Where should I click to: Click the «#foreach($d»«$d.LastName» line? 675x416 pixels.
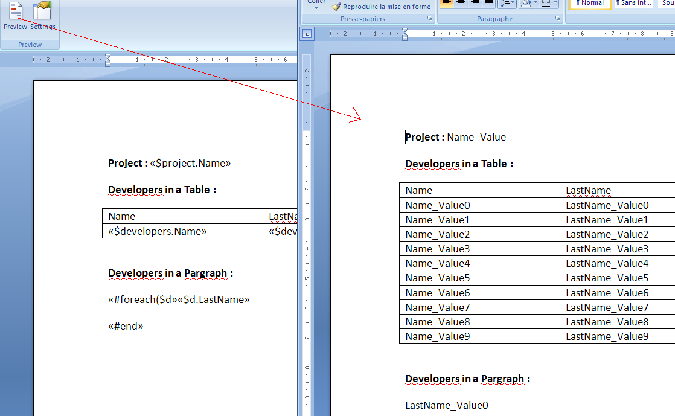coord(179,299)
